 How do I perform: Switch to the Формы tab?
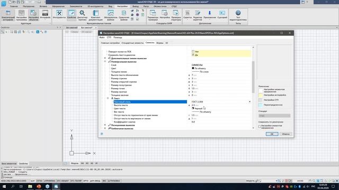pyautogui.click(x=160, y=43)
